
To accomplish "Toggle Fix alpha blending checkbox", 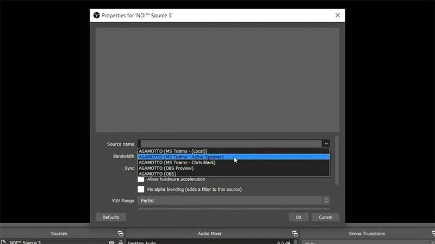I will pyautogui.click(x=141, y=189).
